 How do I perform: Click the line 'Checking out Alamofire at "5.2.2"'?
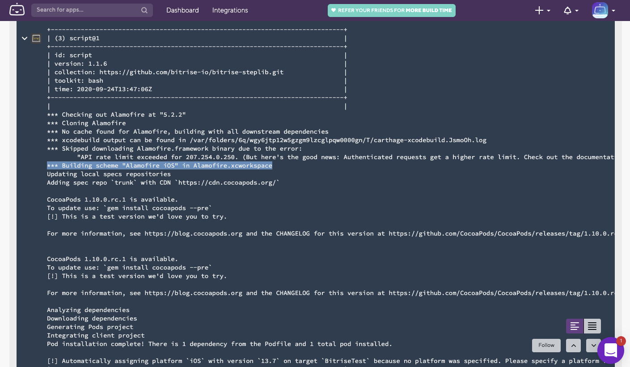[116, 115]
